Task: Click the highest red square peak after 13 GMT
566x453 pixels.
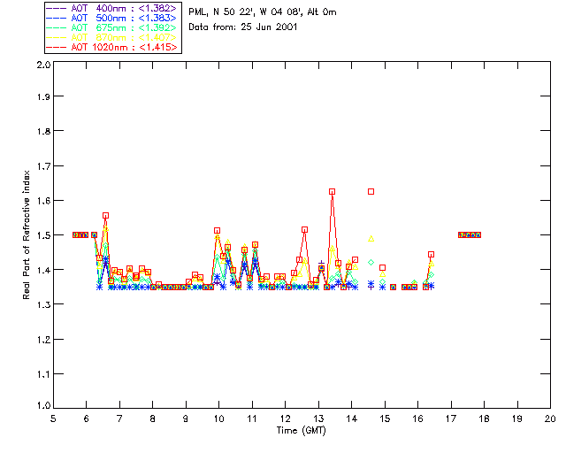Action: click(333, 191)
